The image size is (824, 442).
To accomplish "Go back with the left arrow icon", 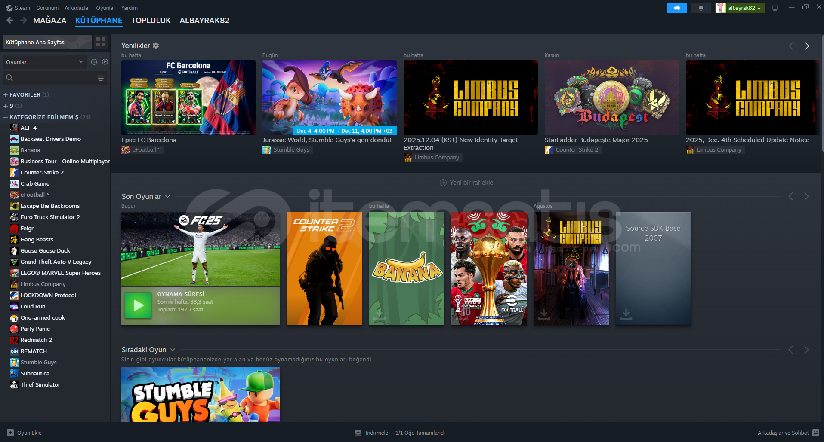I will click(10, 20).
